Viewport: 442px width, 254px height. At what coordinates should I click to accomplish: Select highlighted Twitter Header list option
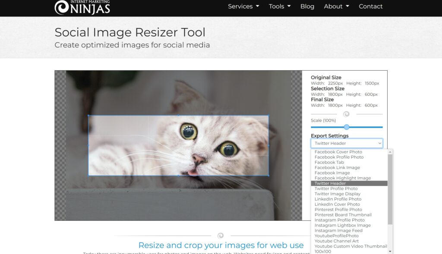tap(349, 183)
